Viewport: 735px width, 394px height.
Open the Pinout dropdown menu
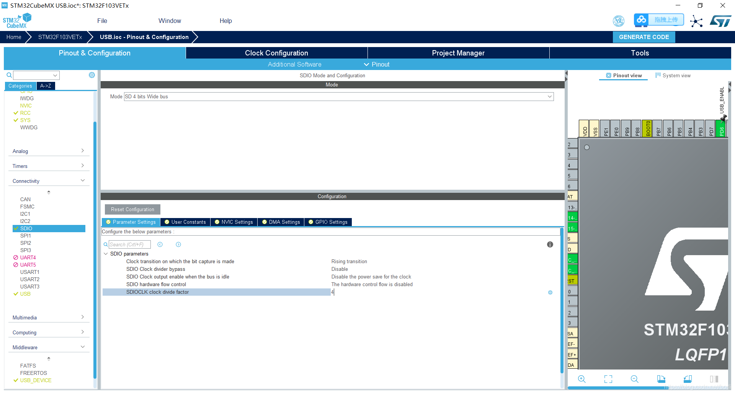[377, 64]
